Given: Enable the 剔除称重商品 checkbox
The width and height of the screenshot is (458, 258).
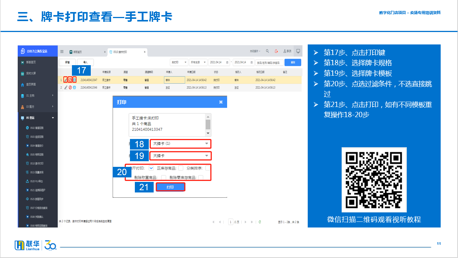Looking at the screenshot, I should (163, 177).
